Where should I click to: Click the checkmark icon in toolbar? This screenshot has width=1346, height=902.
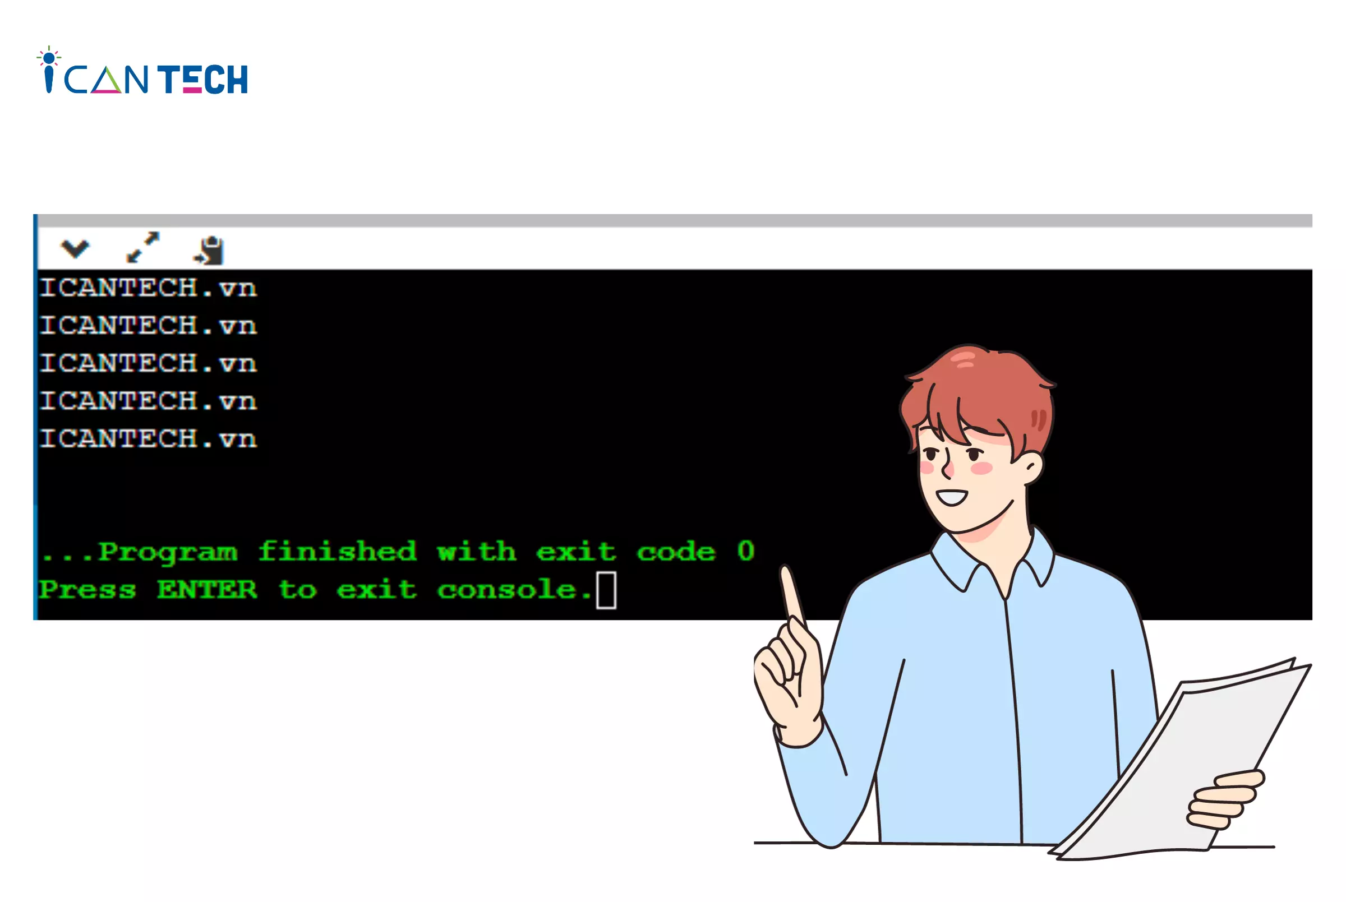point(76,249)
